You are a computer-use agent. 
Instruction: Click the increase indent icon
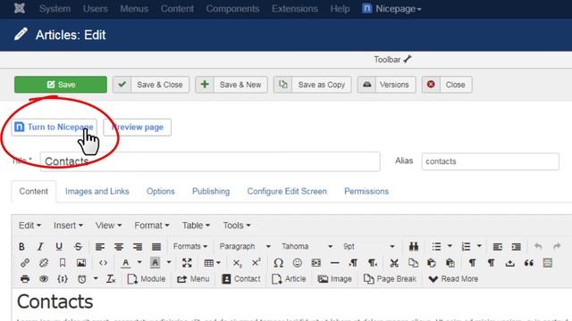(517, 247)
